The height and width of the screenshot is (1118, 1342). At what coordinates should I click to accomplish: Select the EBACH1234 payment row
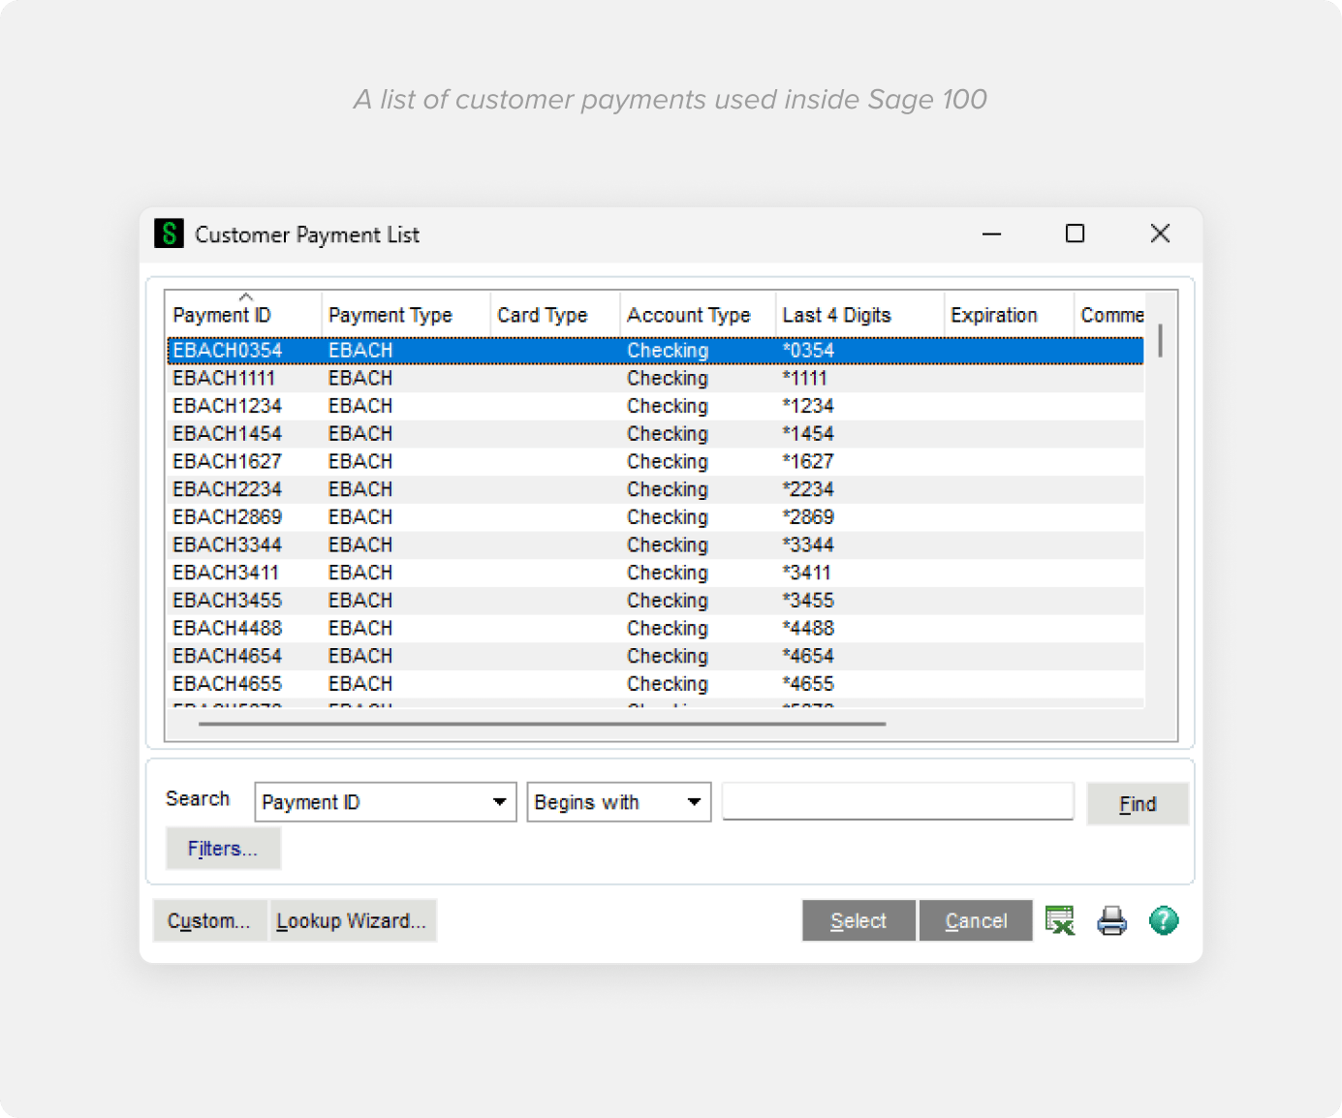(x=388, y=406)
